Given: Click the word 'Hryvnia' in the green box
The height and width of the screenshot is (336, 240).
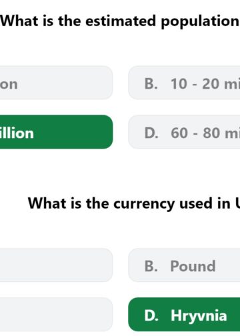Looking at the screenshot, I should click(x=199, y=316).
